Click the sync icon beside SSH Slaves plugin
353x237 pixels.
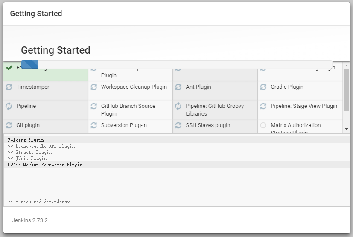178,125
